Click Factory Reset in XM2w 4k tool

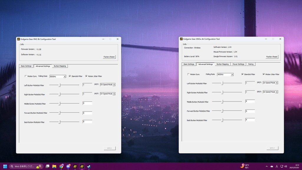point(272,57)
